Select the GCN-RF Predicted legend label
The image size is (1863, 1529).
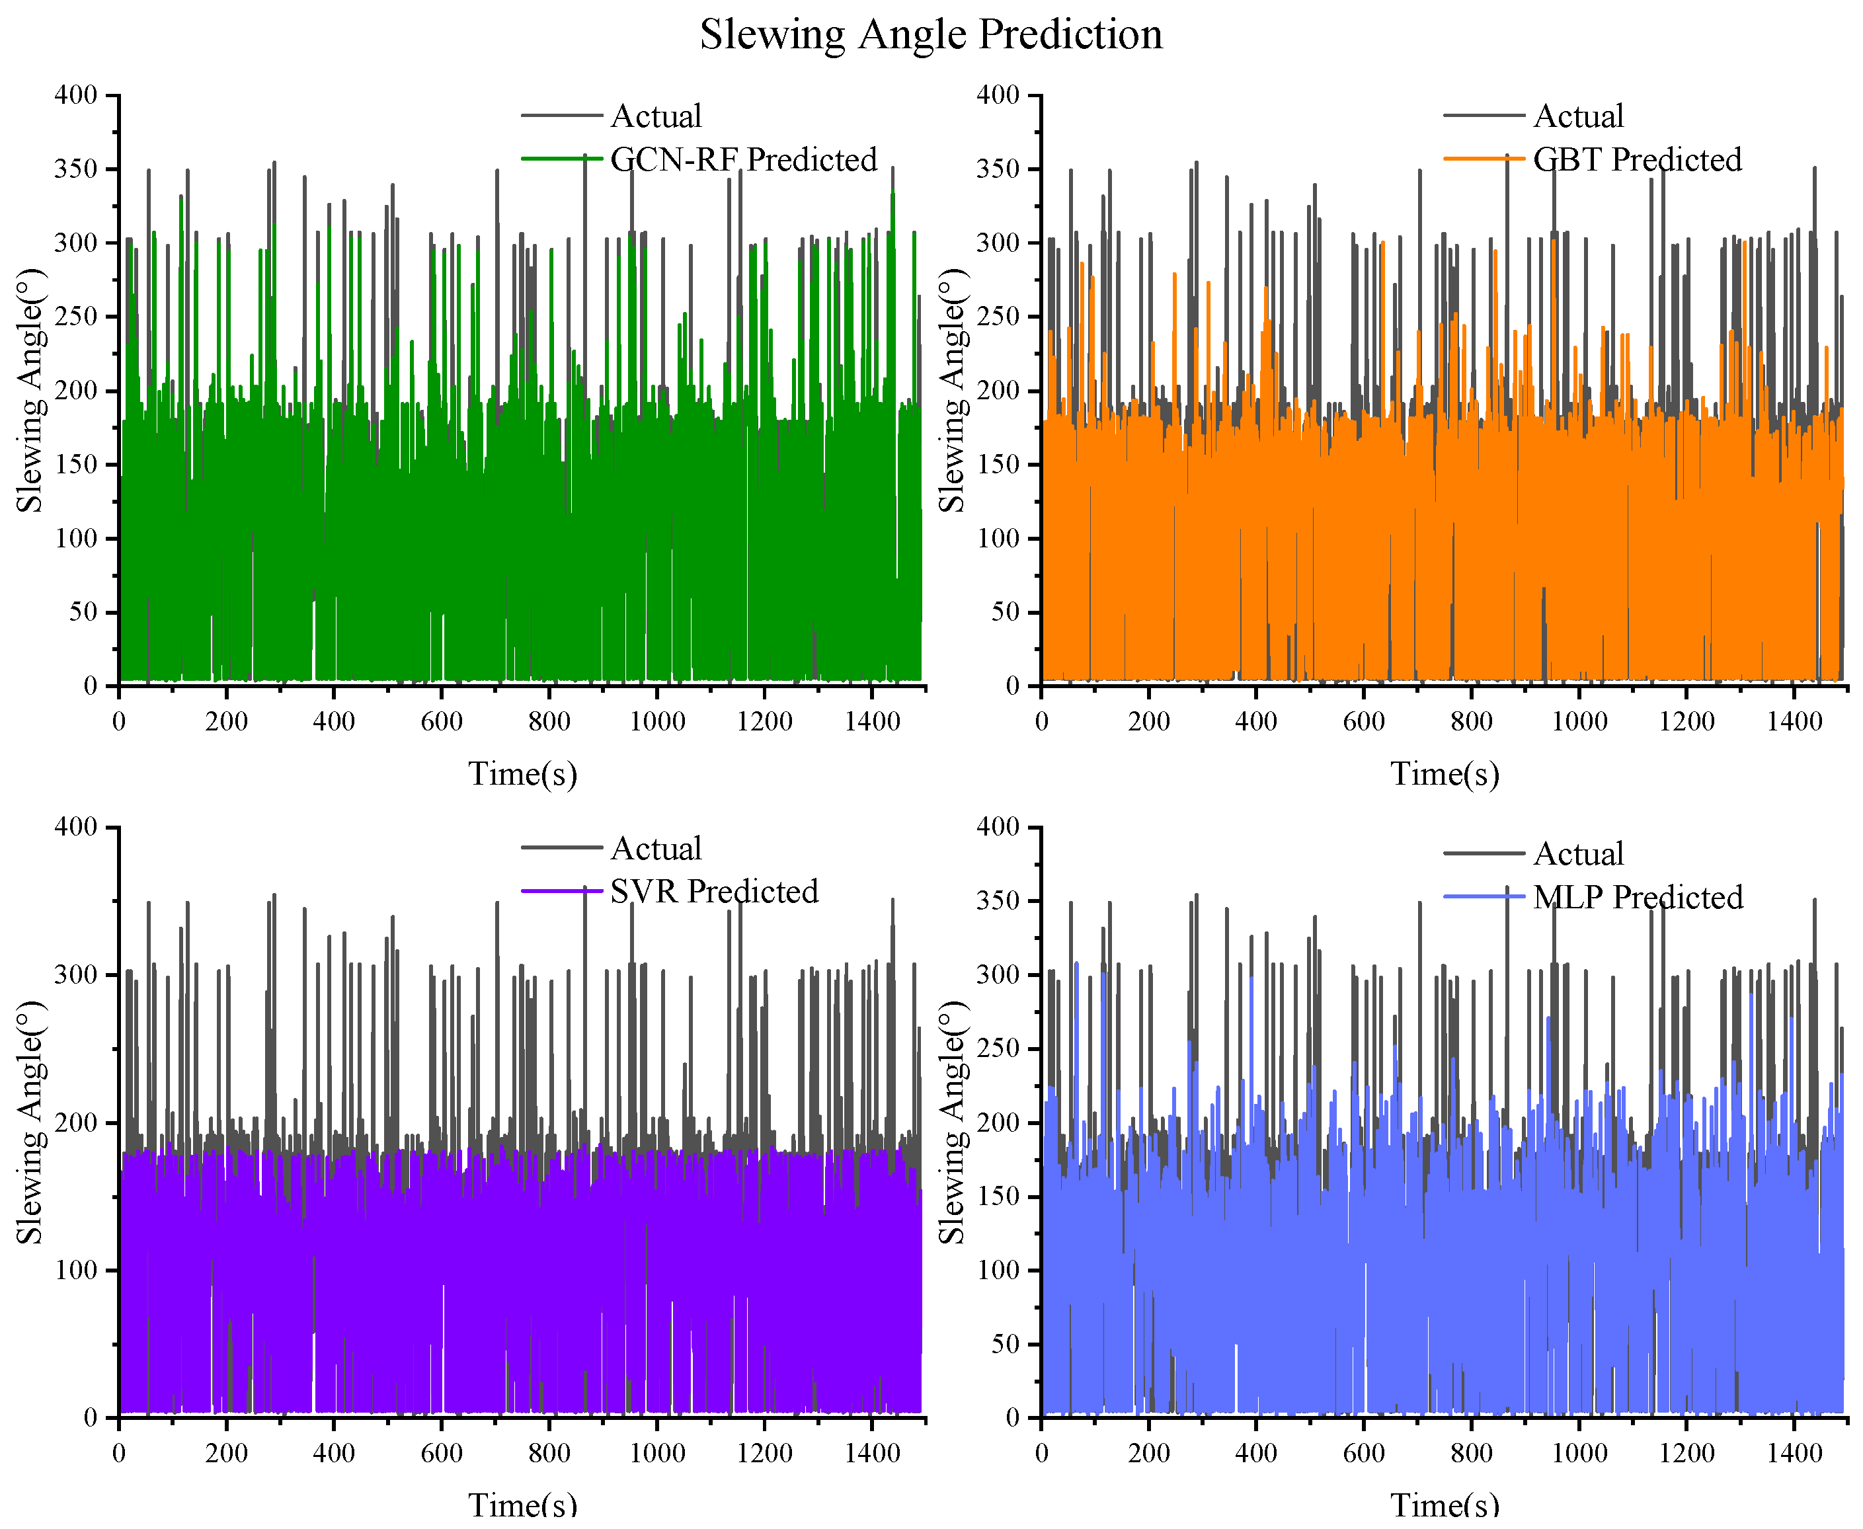(x=744, y=159)
